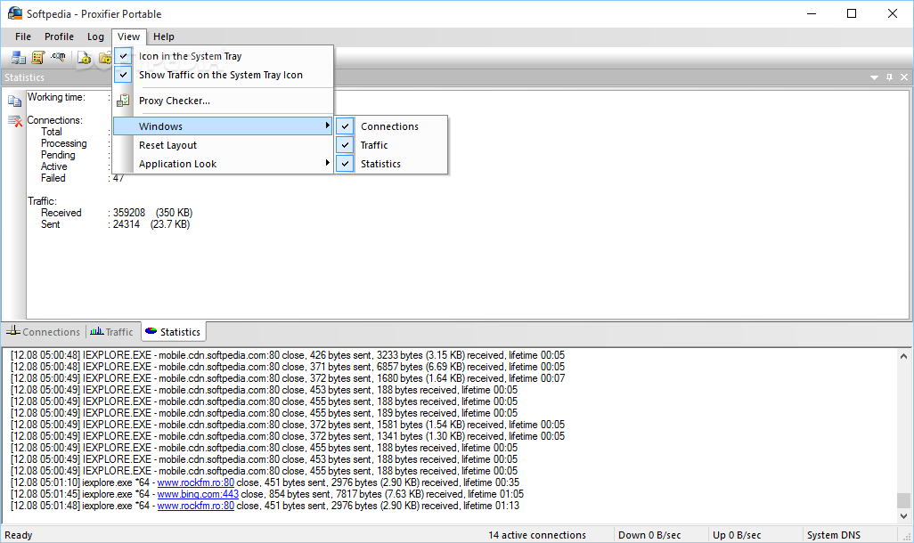Click the 'Working time:' label

click(56, 97)
